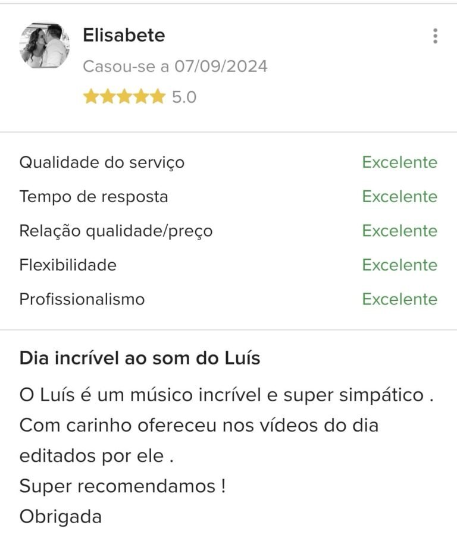Viewport: 457px width, 560px height.
Task: Click Excelente beside Relação qualidade/preço
Action: coord(399,231)
